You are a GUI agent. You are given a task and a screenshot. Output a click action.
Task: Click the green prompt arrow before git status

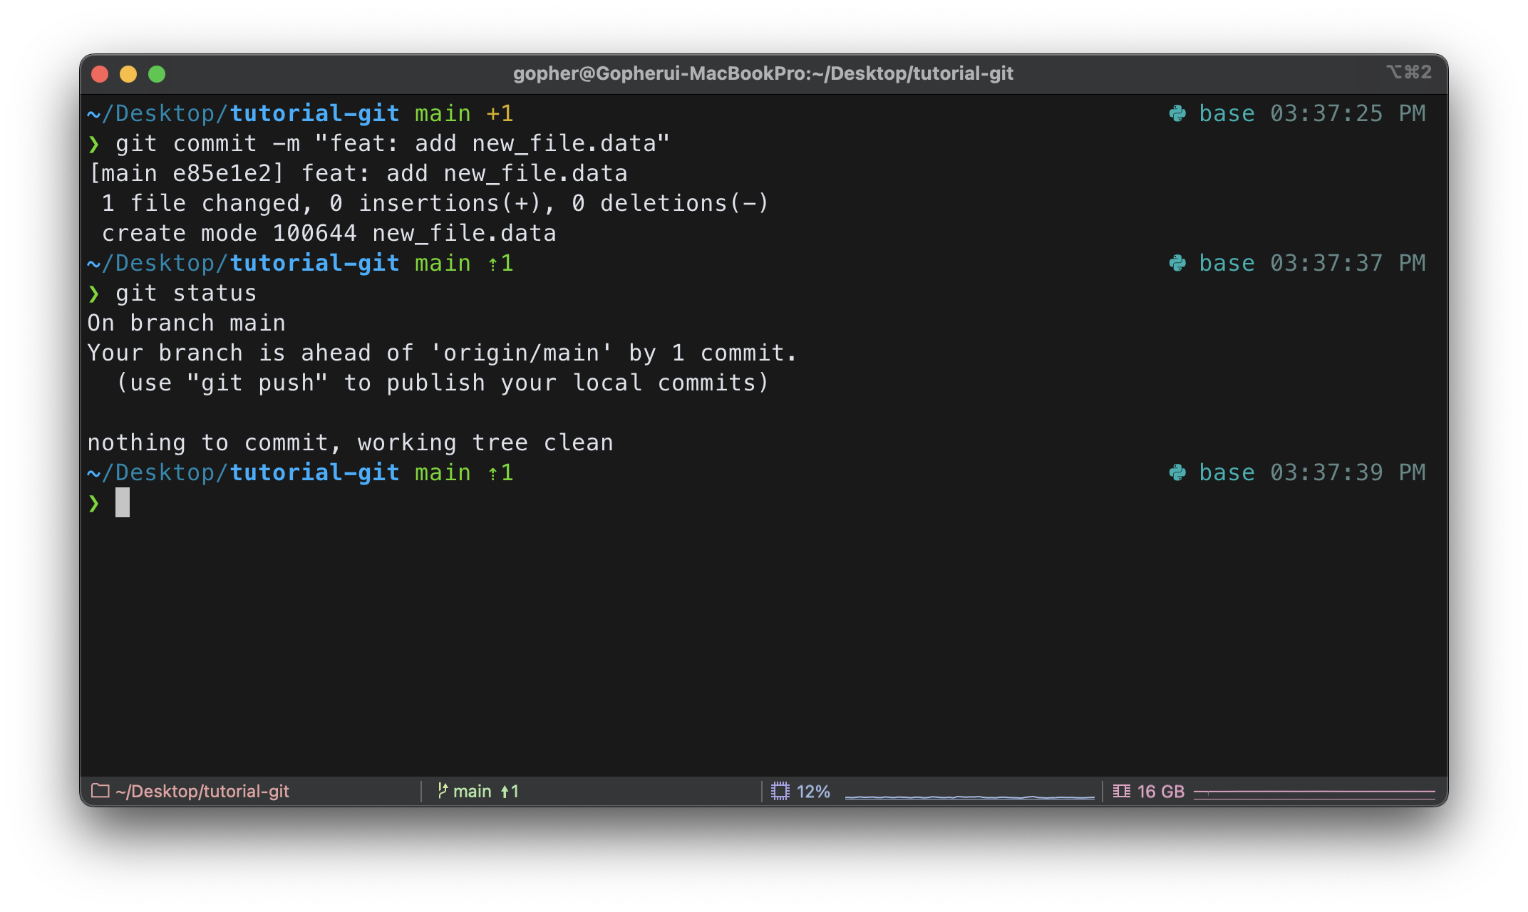pyautogui.click(x=94, y=294)
